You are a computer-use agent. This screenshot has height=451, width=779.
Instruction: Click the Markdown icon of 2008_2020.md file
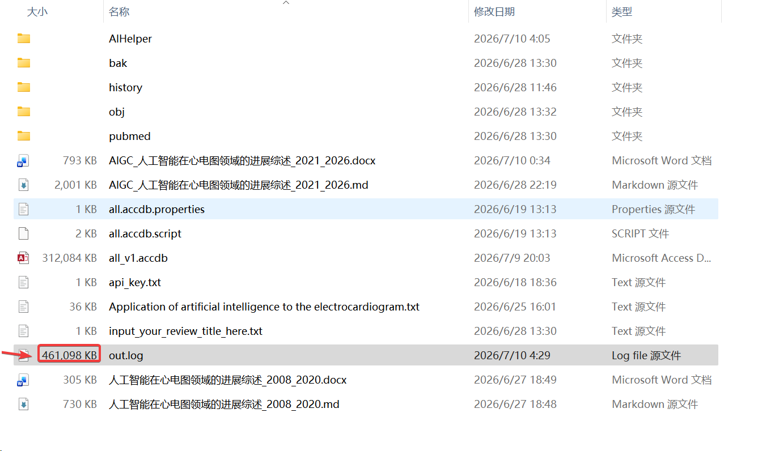(23, 404)
